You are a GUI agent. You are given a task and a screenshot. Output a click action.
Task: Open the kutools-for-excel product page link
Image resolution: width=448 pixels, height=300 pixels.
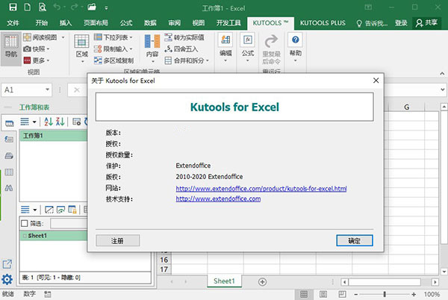click(261, 189)
